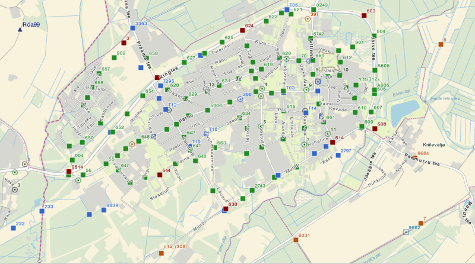Select dark red marker 624
This screenshot has height=264, width=475.
(x=242, y=30)
